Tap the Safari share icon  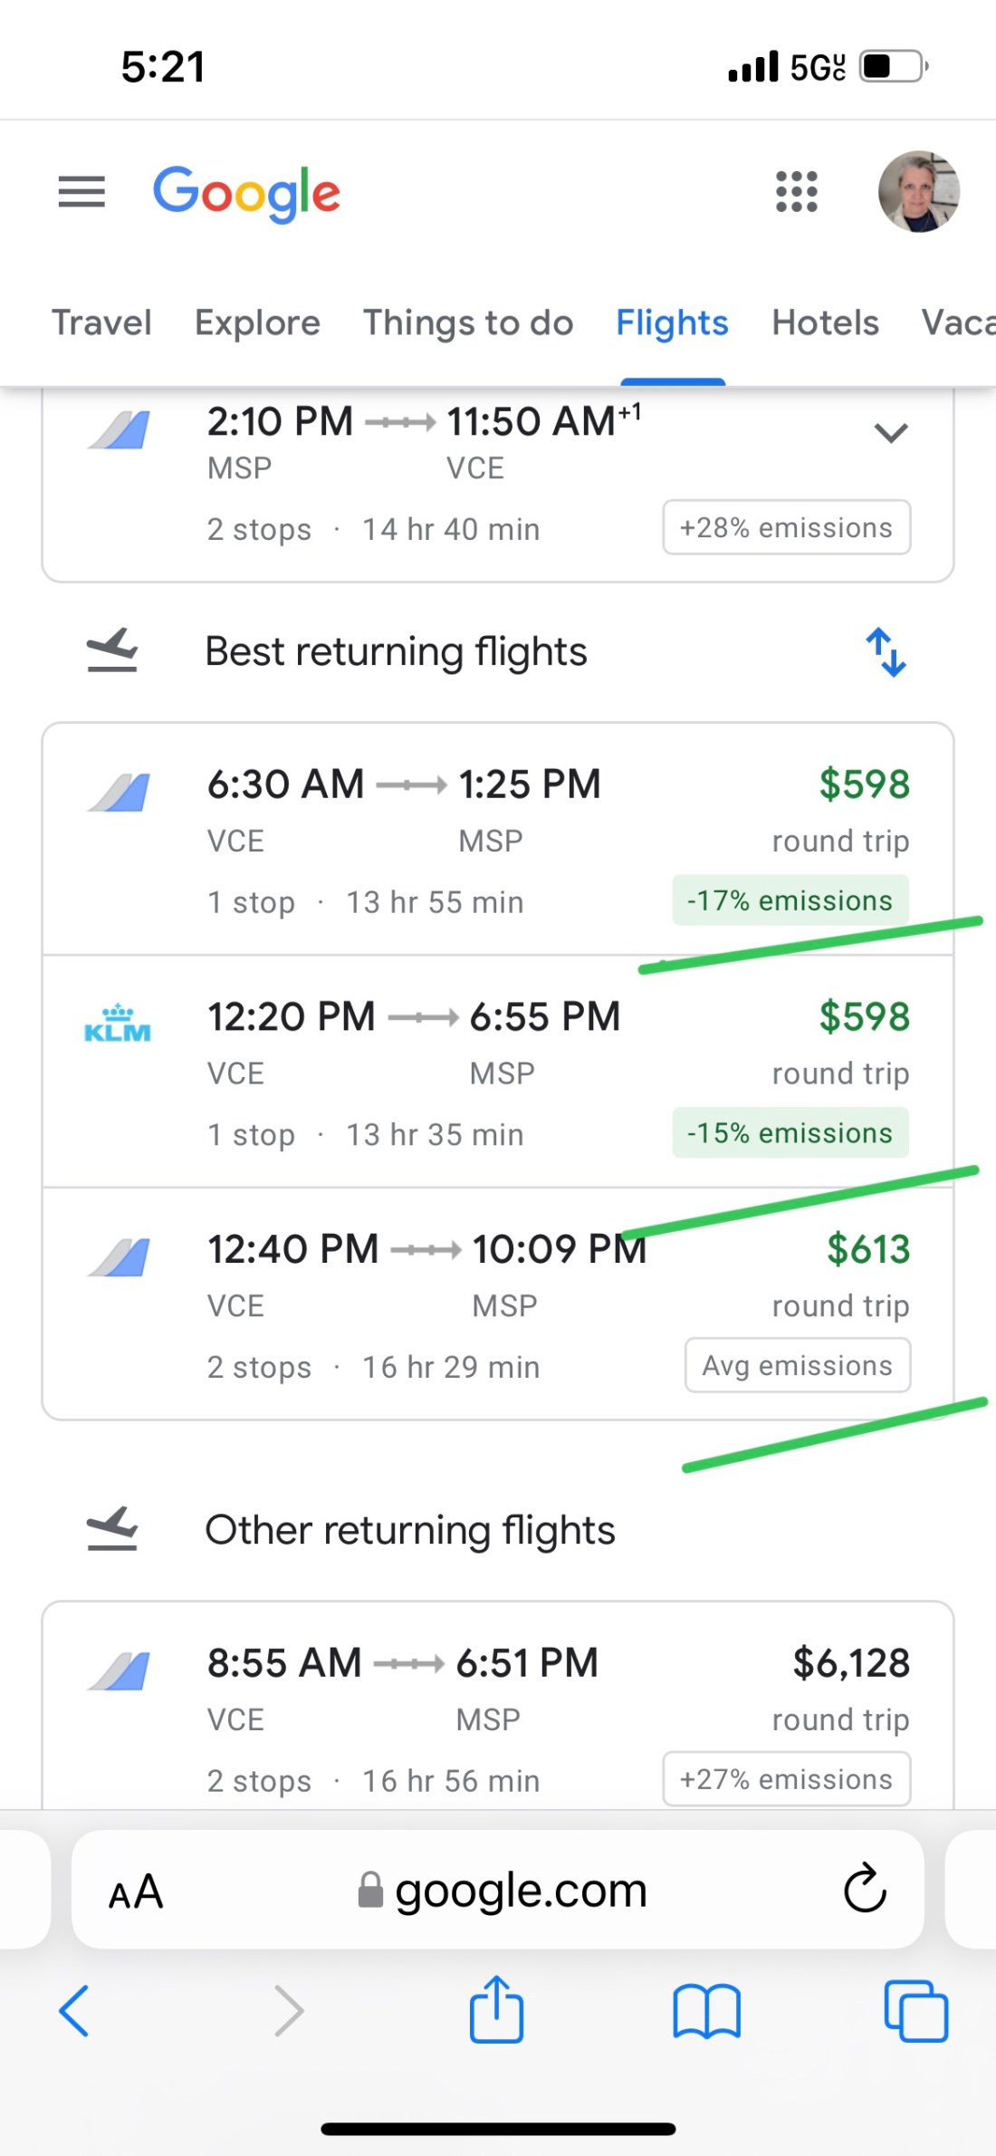coord(496,2009)
